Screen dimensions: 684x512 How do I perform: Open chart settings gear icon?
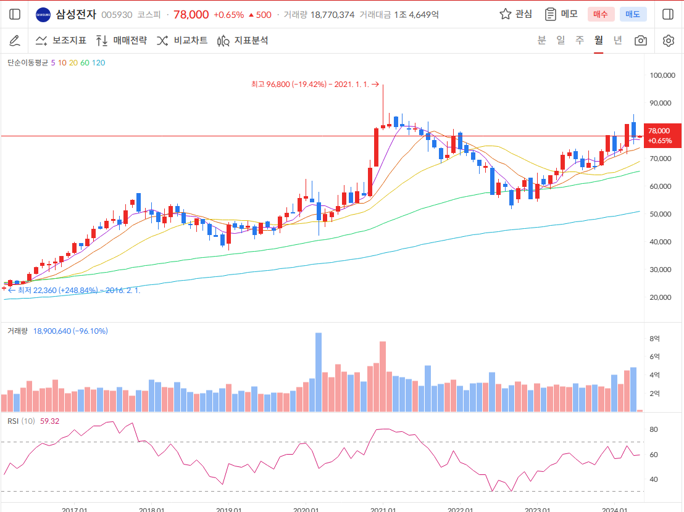point(669,41)
